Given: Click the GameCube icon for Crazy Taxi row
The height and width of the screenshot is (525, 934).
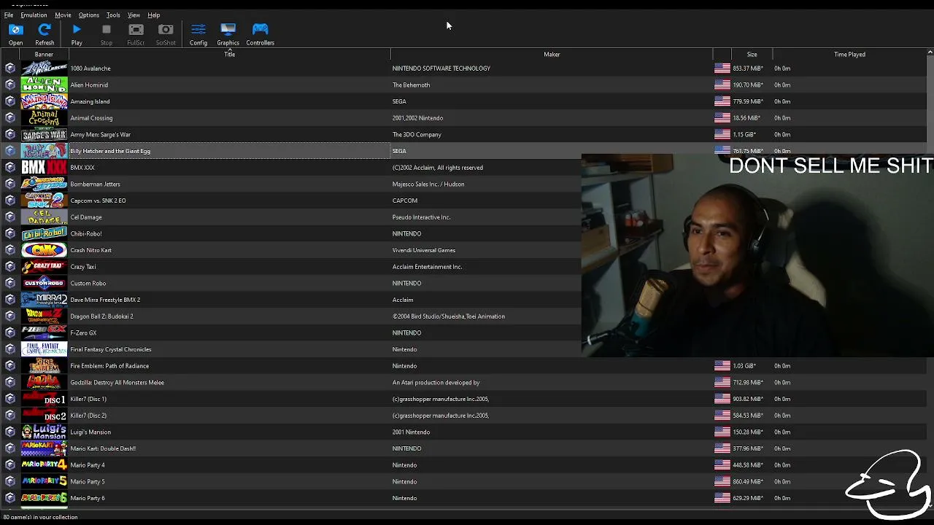Looking at the screenshot, I should pyautogui.click(x=10, y=267).
